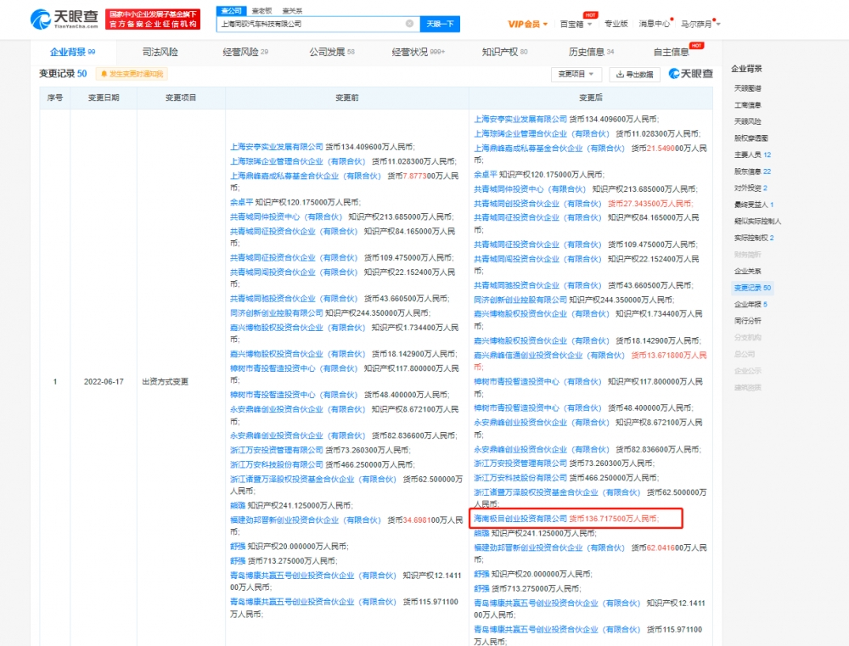Select the 自主信息 main tab
849x646 pixels.
click(x=672, y=52)
